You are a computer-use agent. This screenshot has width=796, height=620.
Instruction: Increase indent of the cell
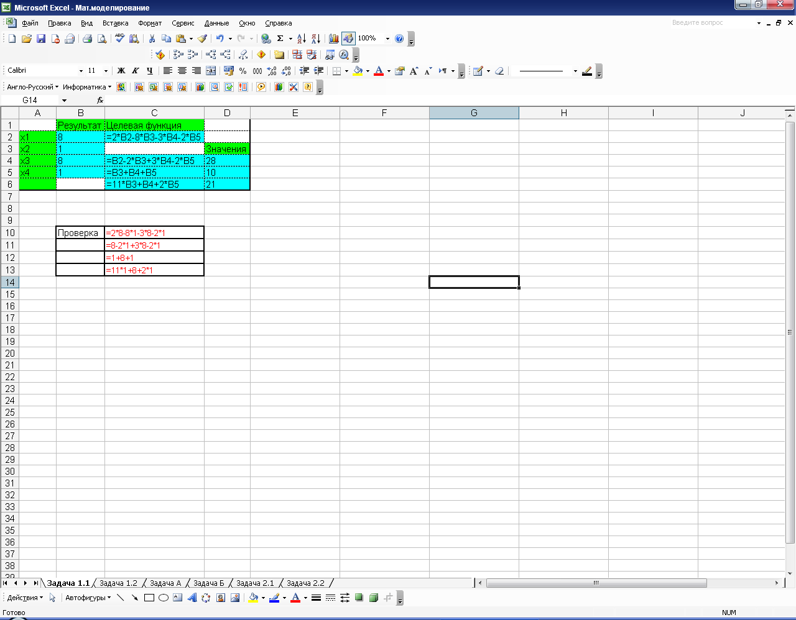[x=319, y=71]
